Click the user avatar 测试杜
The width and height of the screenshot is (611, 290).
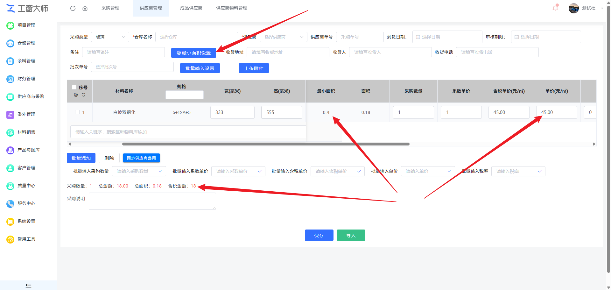[573, 8]
